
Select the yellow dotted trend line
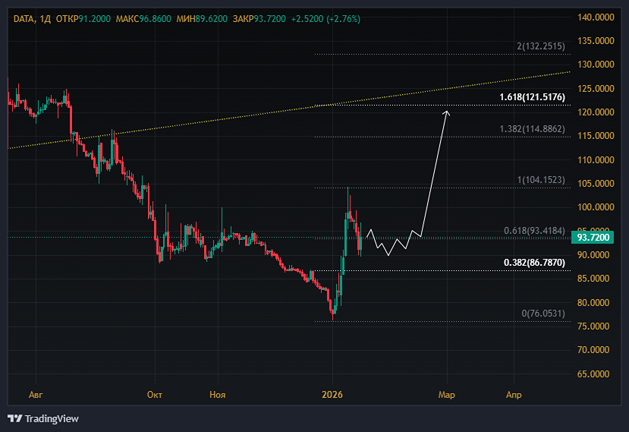click(x=289, y=110)
